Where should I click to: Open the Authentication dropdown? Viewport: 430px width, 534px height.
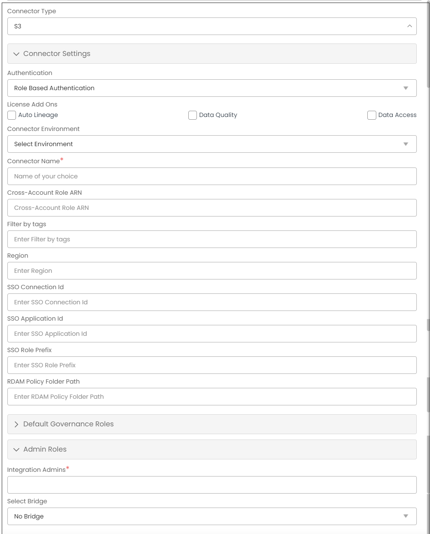[x=405, y=88]
